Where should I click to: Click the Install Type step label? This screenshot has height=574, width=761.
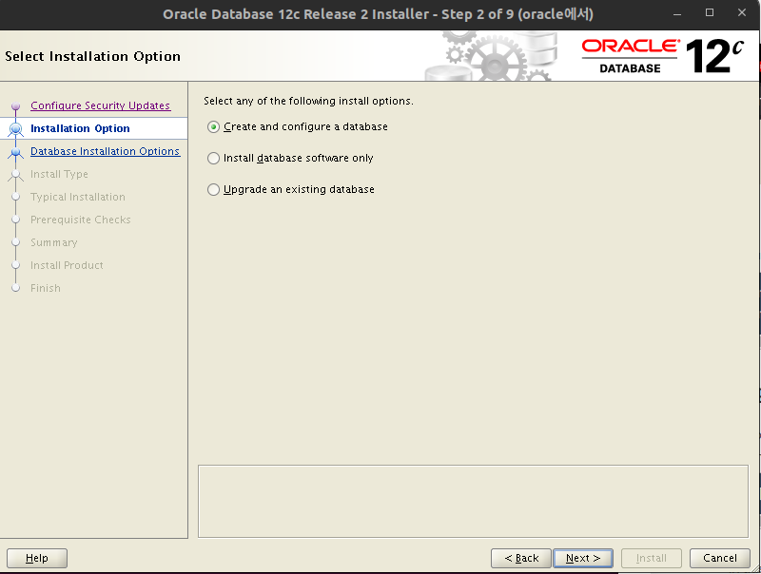coord(59,174)
